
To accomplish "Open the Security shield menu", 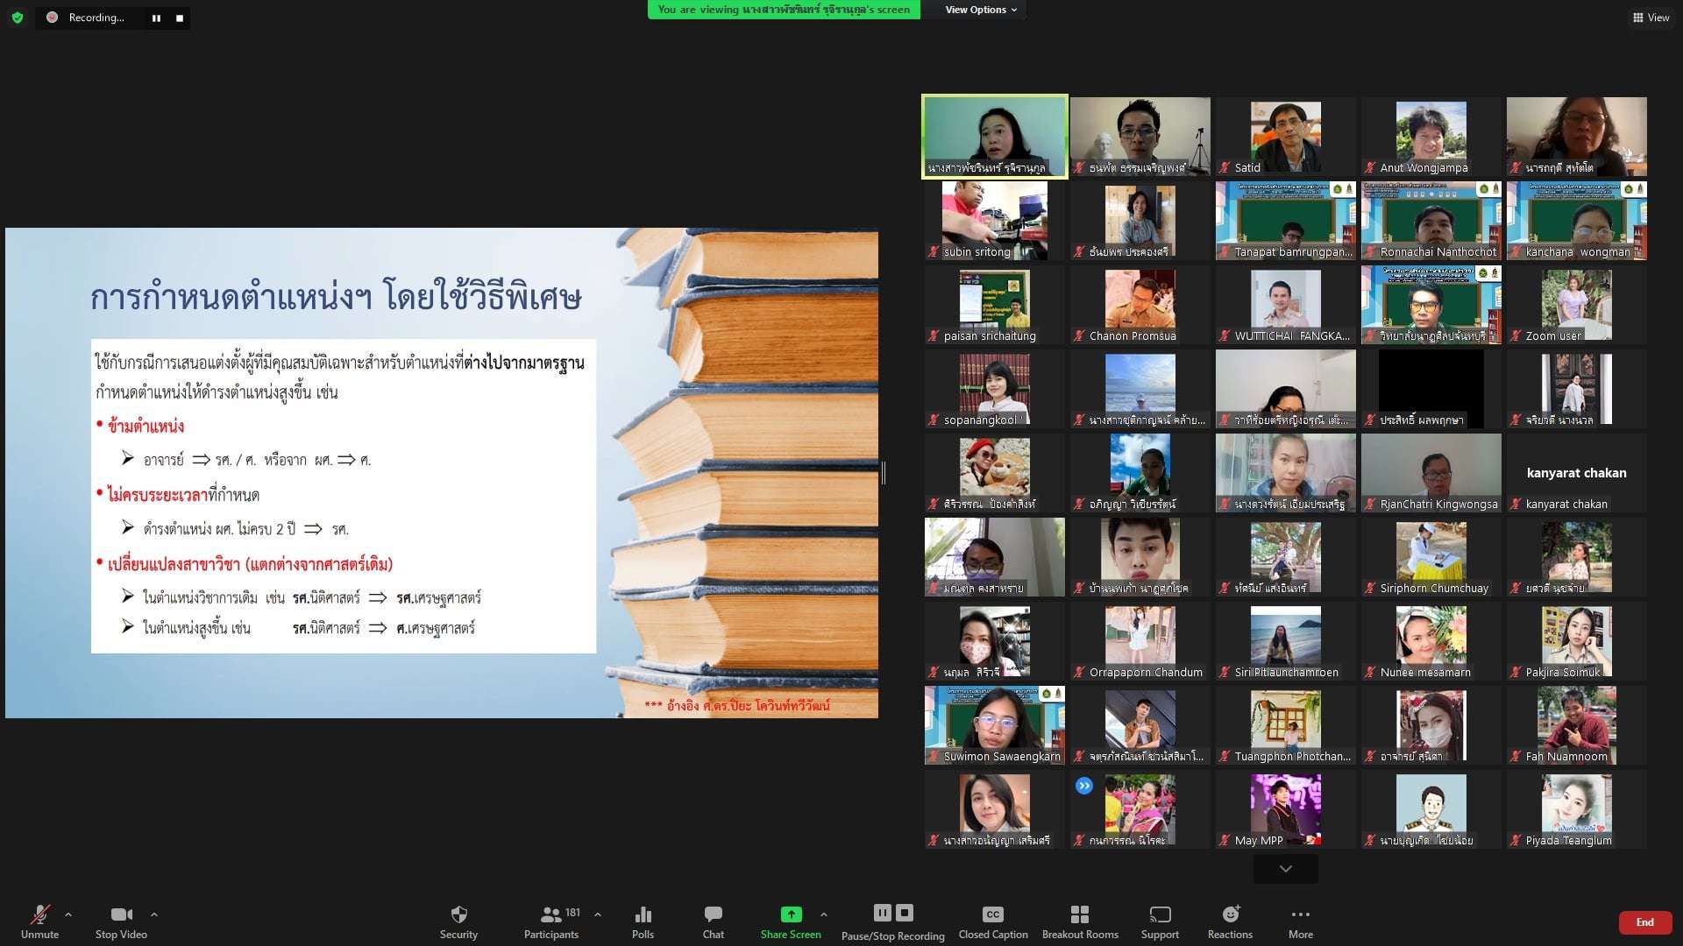I will point(458,921).
